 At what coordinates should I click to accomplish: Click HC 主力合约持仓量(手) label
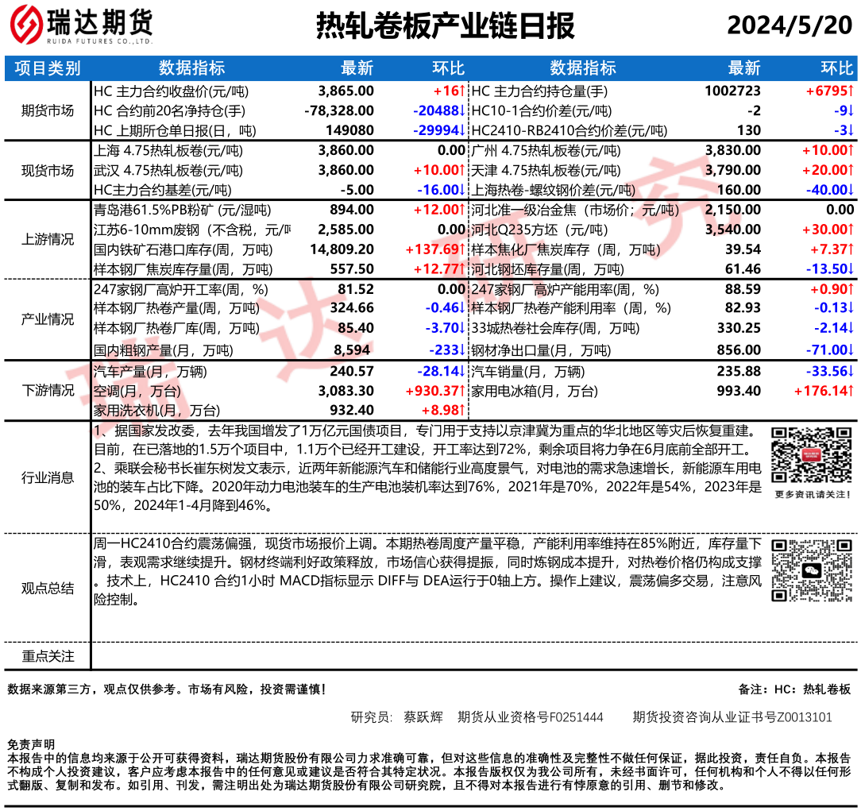pos(539,91)
